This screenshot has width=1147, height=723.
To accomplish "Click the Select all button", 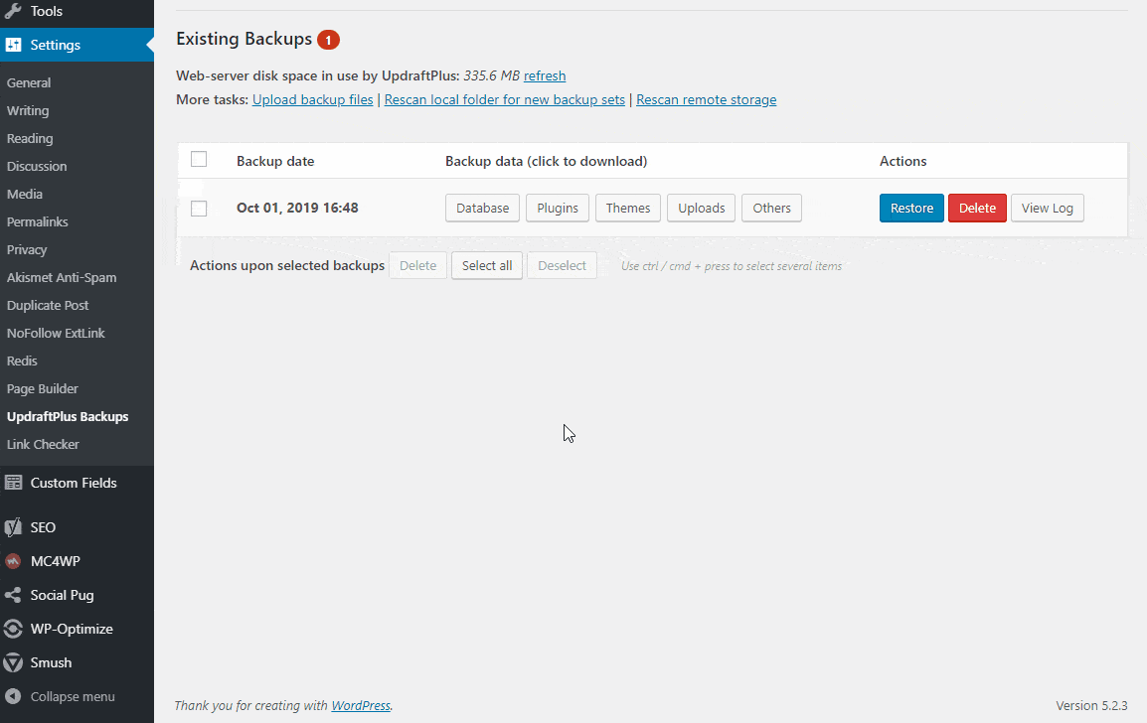I will click(x=487, y=265).
